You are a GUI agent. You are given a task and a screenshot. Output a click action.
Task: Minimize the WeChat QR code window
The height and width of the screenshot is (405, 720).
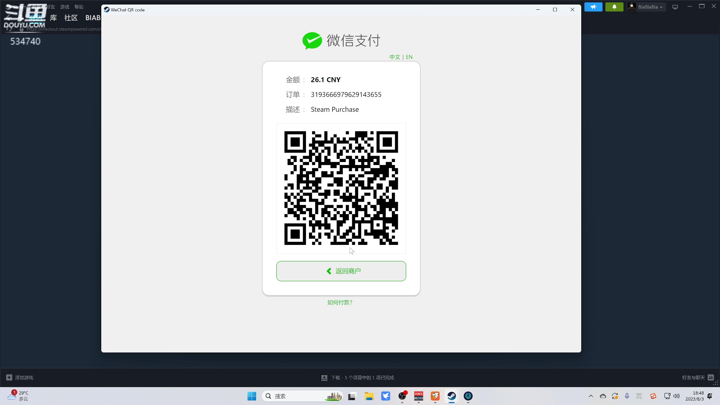538,10
